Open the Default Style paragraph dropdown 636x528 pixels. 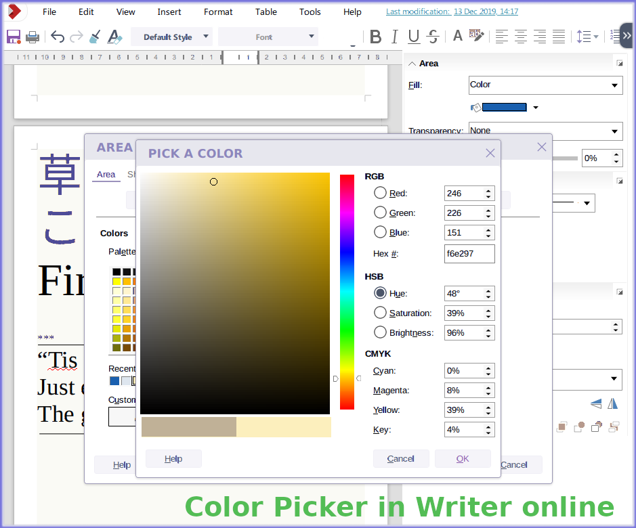click(171, 37)
